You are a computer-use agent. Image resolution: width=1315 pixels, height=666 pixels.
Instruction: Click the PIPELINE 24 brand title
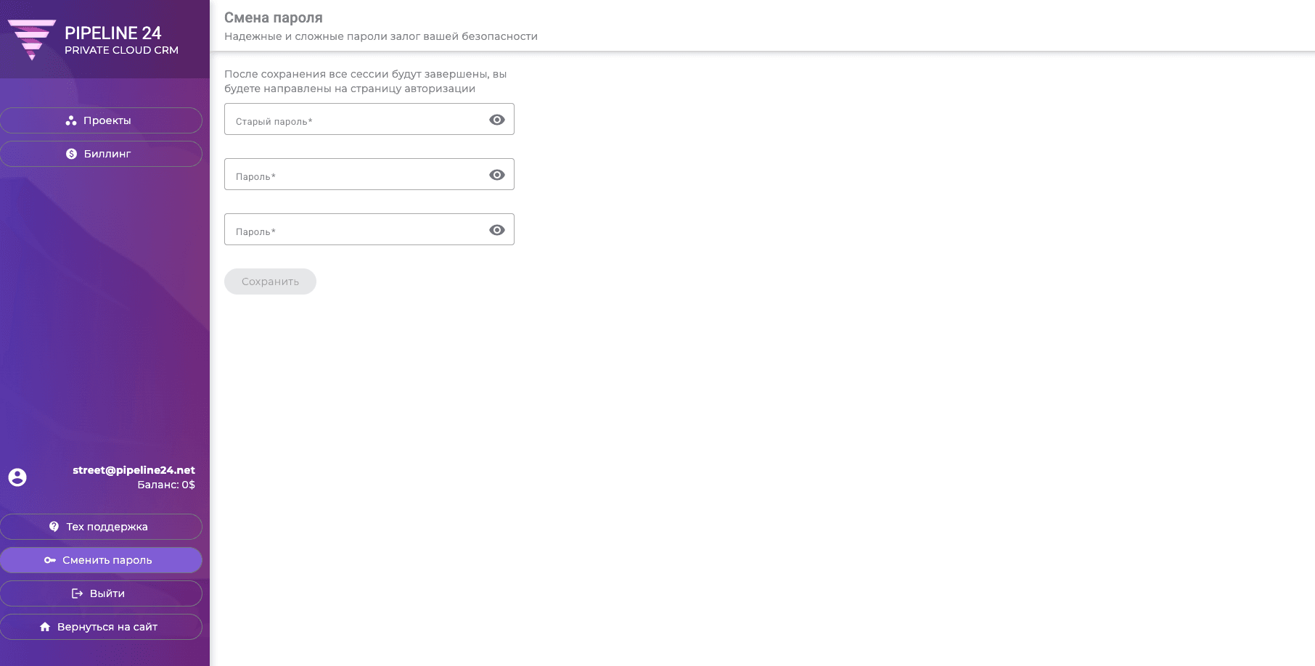(x=113, y=33)
